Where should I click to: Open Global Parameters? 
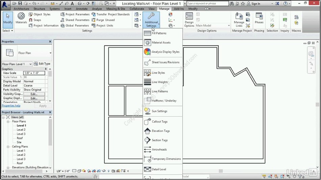click(75, 26)
